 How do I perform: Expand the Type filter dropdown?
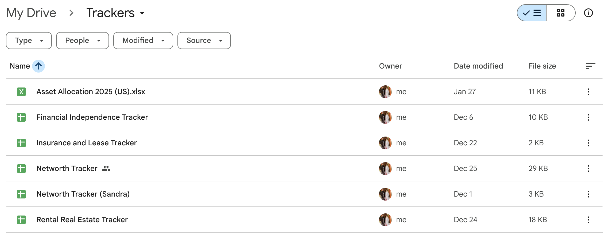tap(29, 41)
